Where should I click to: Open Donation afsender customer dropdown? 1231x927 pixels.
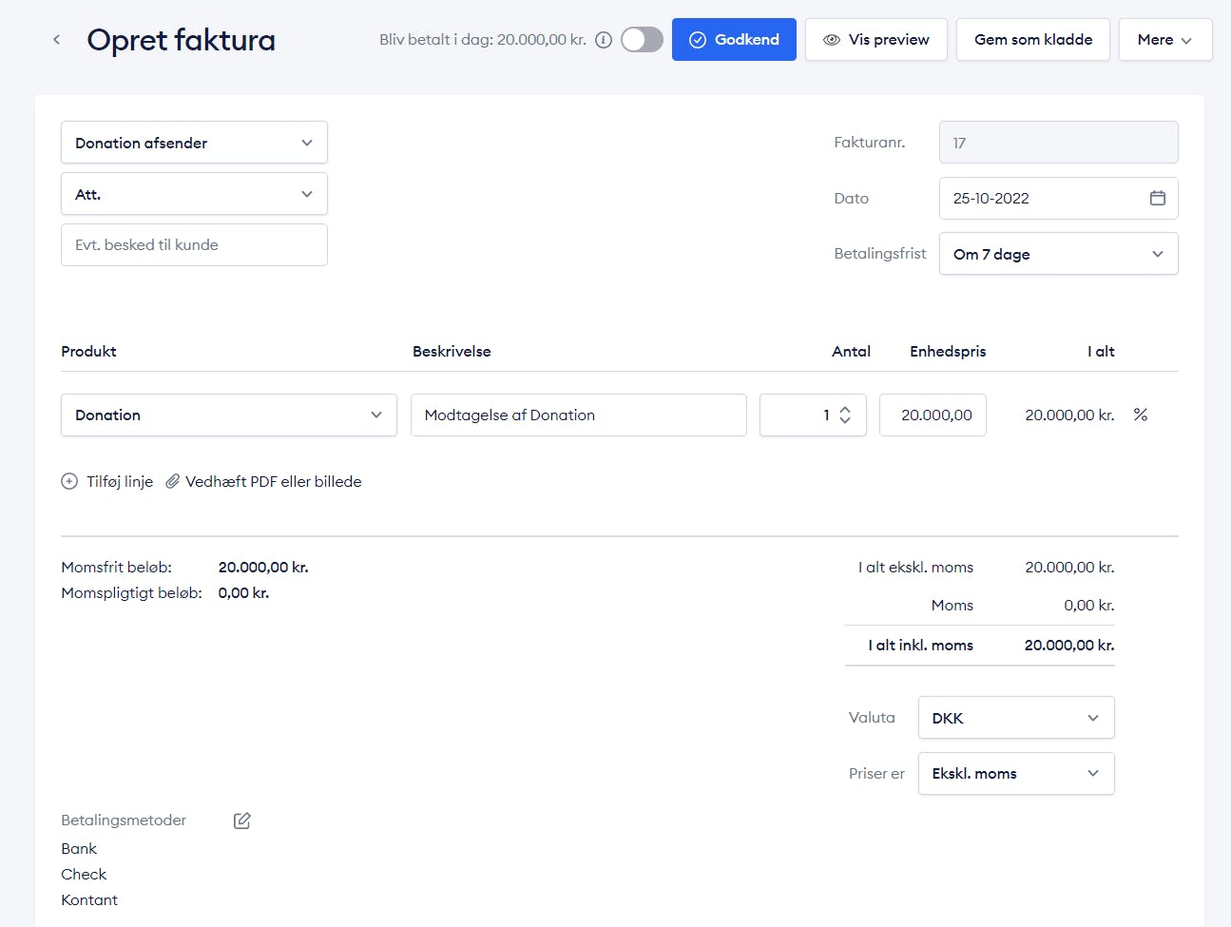(194, 143)
